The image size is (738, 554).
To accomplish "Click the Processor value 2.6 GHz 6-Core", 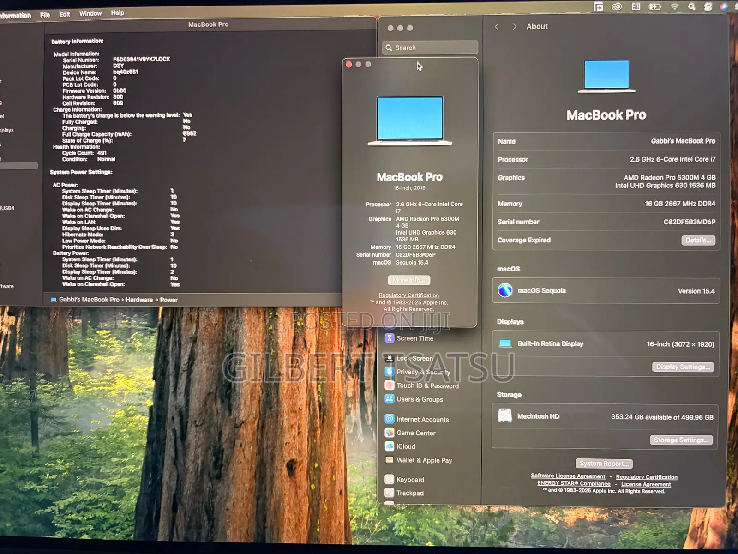I will coord(672,159).
